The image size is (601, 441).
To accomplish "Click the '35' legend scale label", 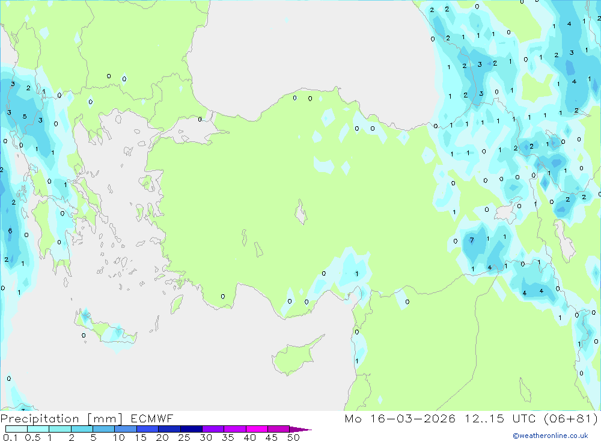I will [x=228, y=437].
